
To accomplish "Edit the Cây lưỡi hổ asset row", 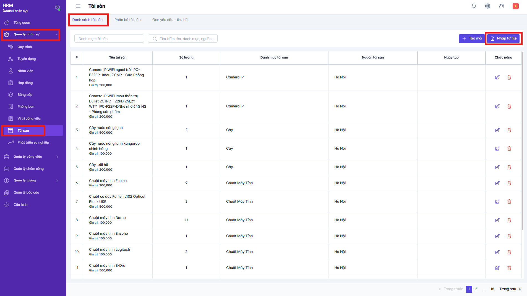I will pyautogui.click(x=497, y=167).
